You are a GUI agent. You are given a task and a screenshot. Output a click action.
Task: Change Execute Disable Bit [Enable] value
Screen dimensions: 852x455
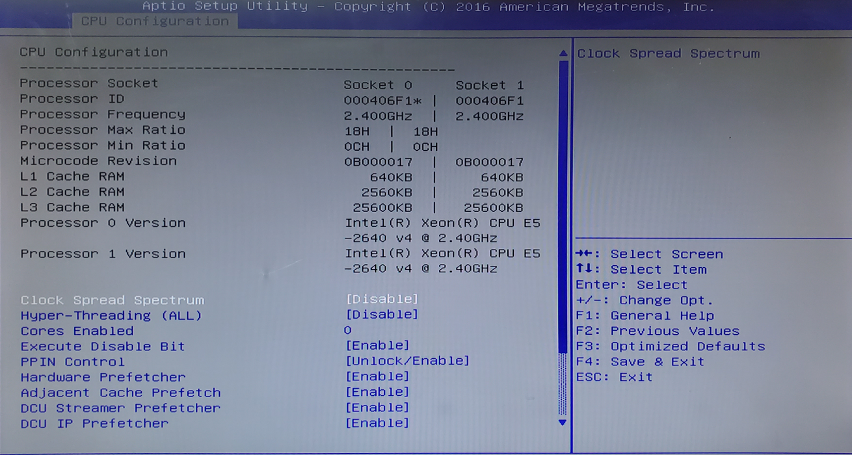point(377,345)
